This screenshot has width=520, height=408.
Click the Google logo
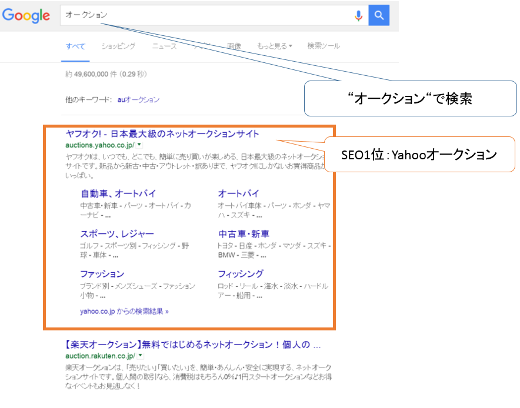point(26,15)
